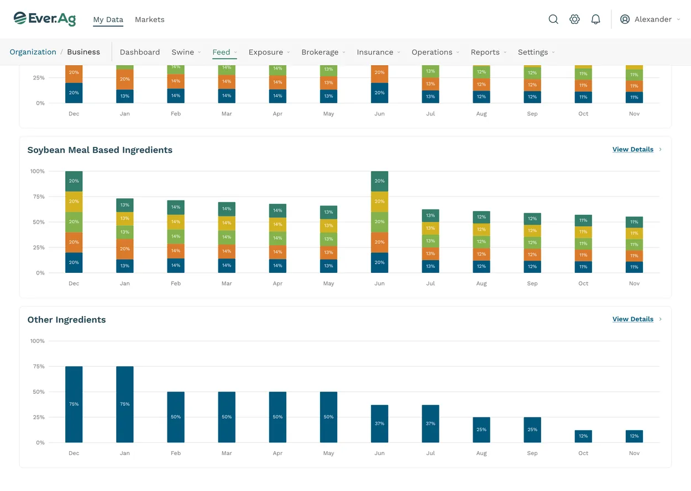Expand the Insurance menu
Image resolution: width=691 pixels, height=491 pixels.
(379, 52)
